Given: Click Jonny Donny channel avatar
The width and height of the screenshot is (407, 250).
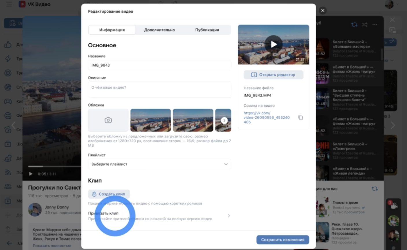Looking at the screenshot, I should click(35, 210).
